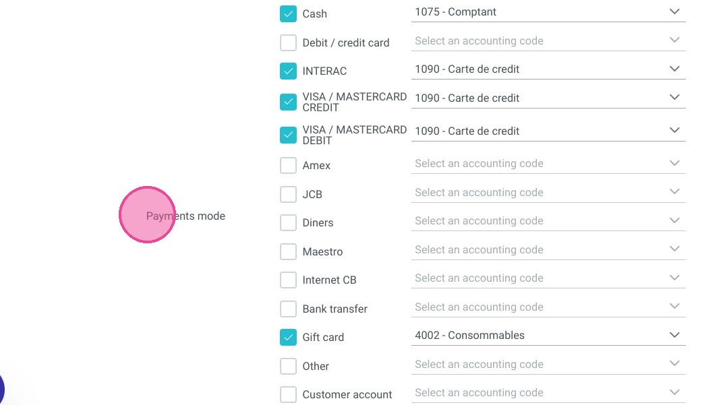
Task: Select an accounting code for Other
Action: pos(548,364)
